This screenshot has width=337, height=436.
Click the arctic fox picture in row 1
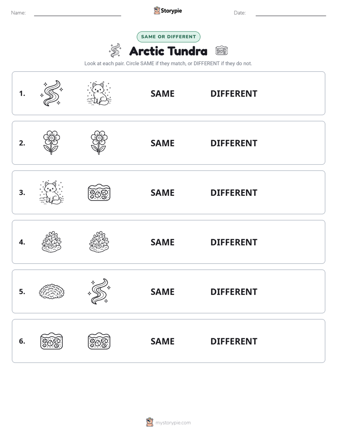tap(99, 93)
